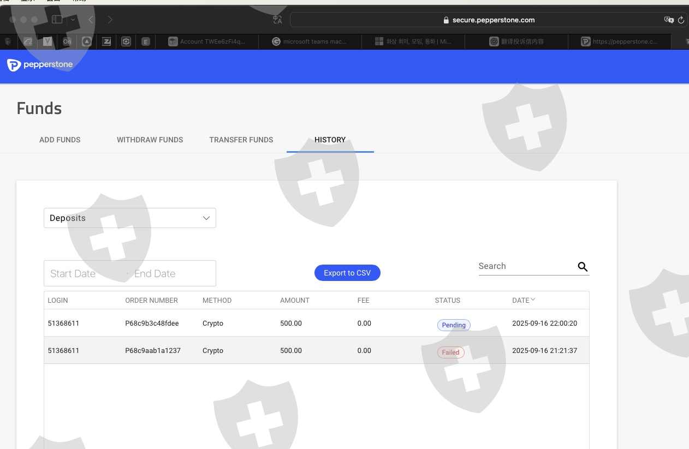Click the Safari forward arrow
The width and height of the screenshot is (689, 449).
(x=110, y=20)
